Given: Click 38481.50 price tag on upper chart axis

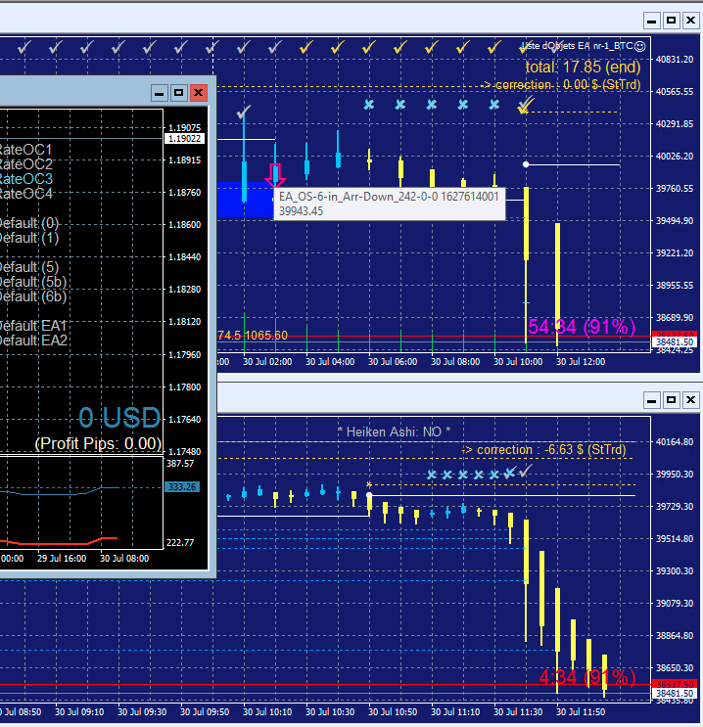Looking at the screenshot, I should point(675,342).
